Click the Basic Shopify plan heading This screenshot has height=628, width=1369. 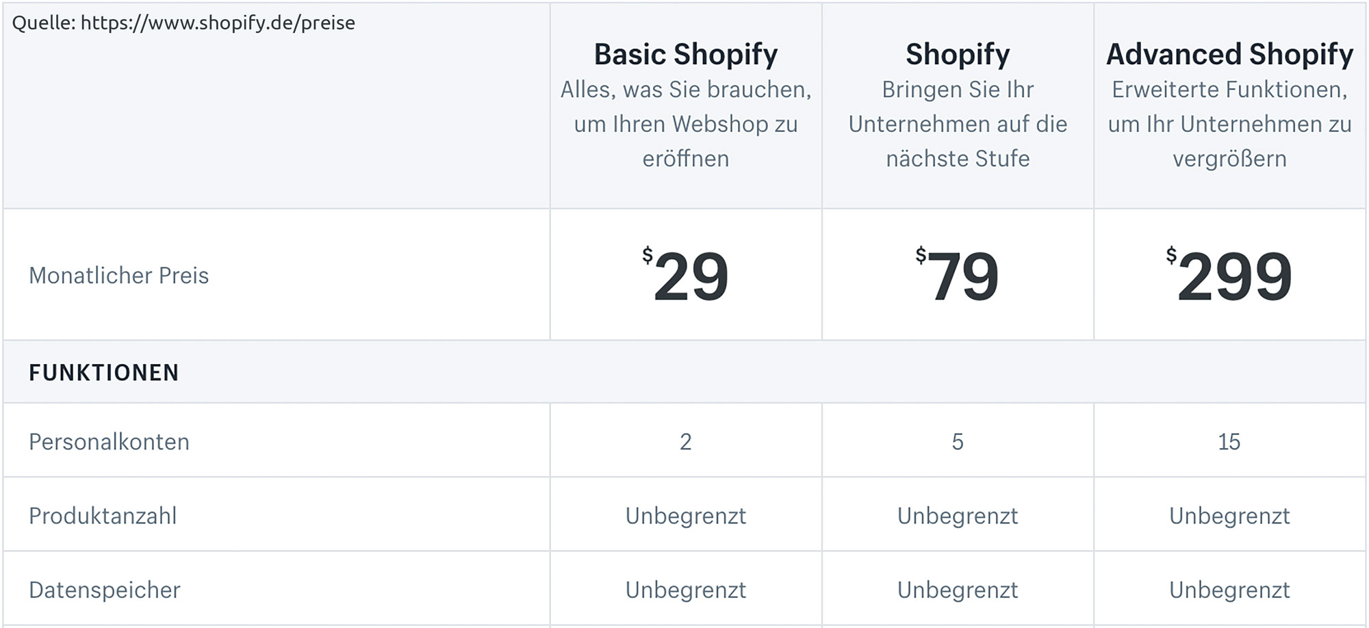pyautogui.click(x=685, y=54)
